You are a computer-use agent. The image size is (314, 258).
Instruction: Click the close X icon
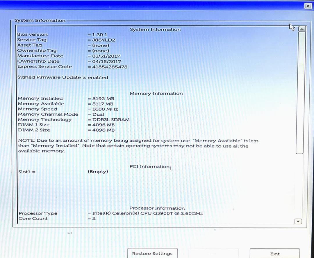[x=308, y=6]
